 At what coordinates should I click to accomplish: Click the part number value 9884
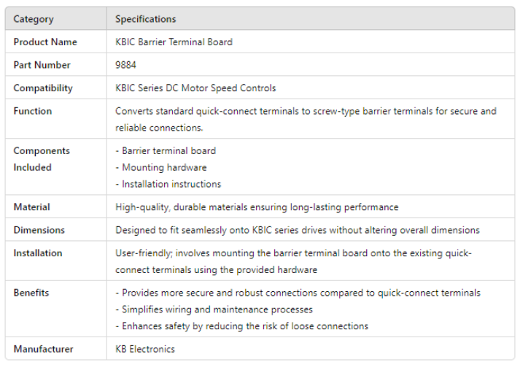[x=126, y=65]
